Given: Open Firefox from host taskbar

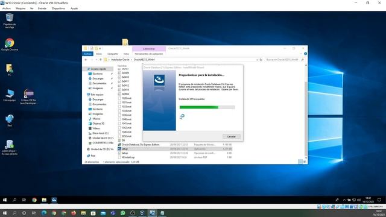Looking at the screenshot, I should (x=74, y=213).
